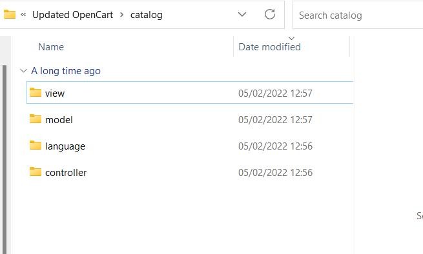Click the catalog breadcrumb segment
Image resolution: width=423 pixels, height=254 pixels.
pos(146,15)
